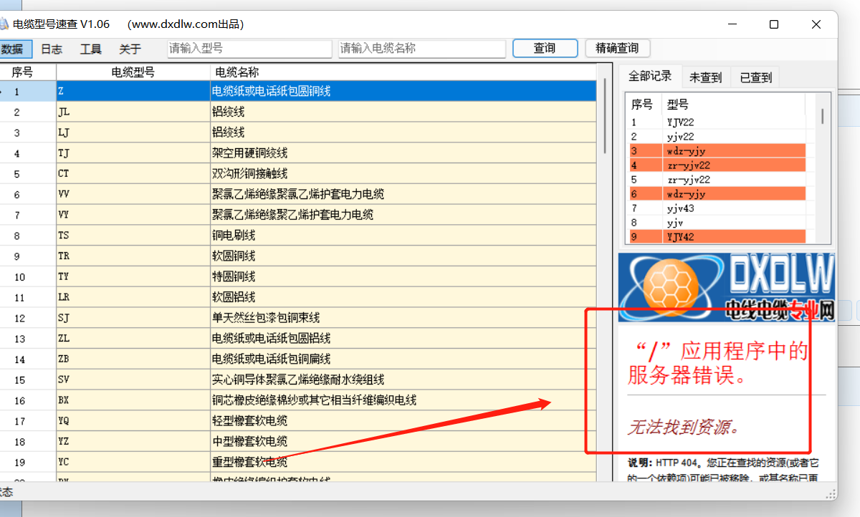Open the 关于 menu
Image resolution: width=860 pixels, height=517 pixels.
pyautogui.click(x=130, y=49)
